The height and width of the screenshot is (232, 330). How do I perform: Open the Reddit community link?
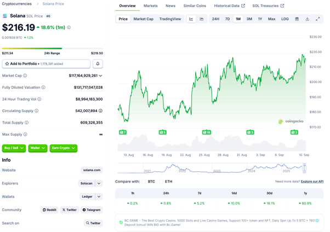tap(49, 210)
